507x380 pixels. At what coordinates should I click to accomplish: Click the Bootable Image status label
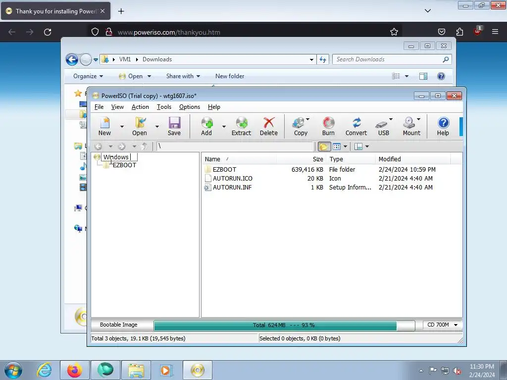[119, 325]
